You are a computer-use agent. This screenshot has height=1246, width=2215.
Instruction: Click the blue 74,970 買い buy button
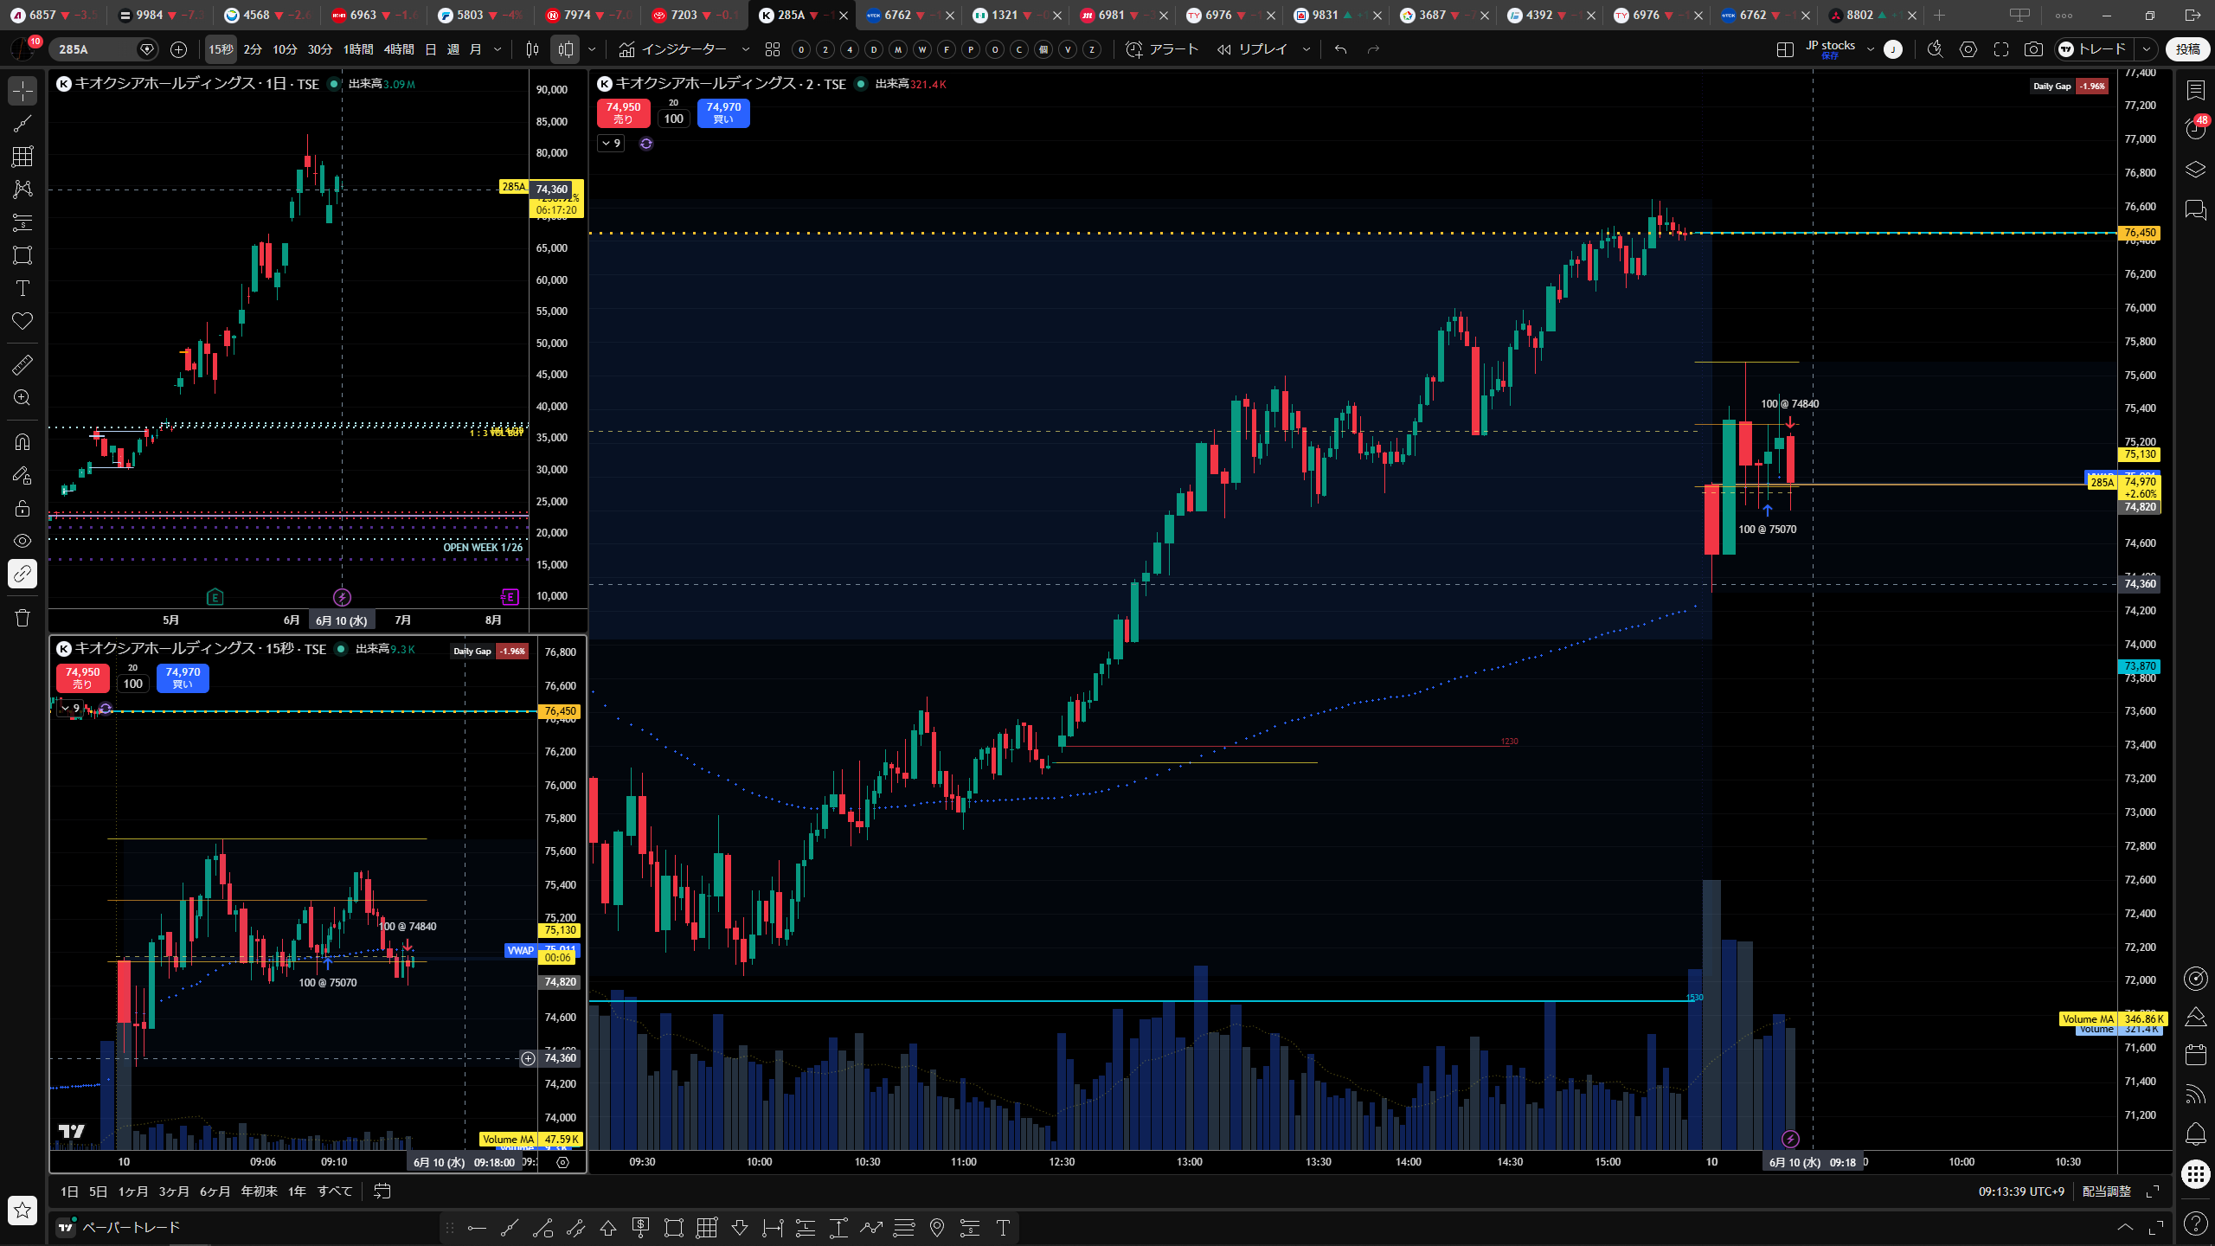point(723,113)
